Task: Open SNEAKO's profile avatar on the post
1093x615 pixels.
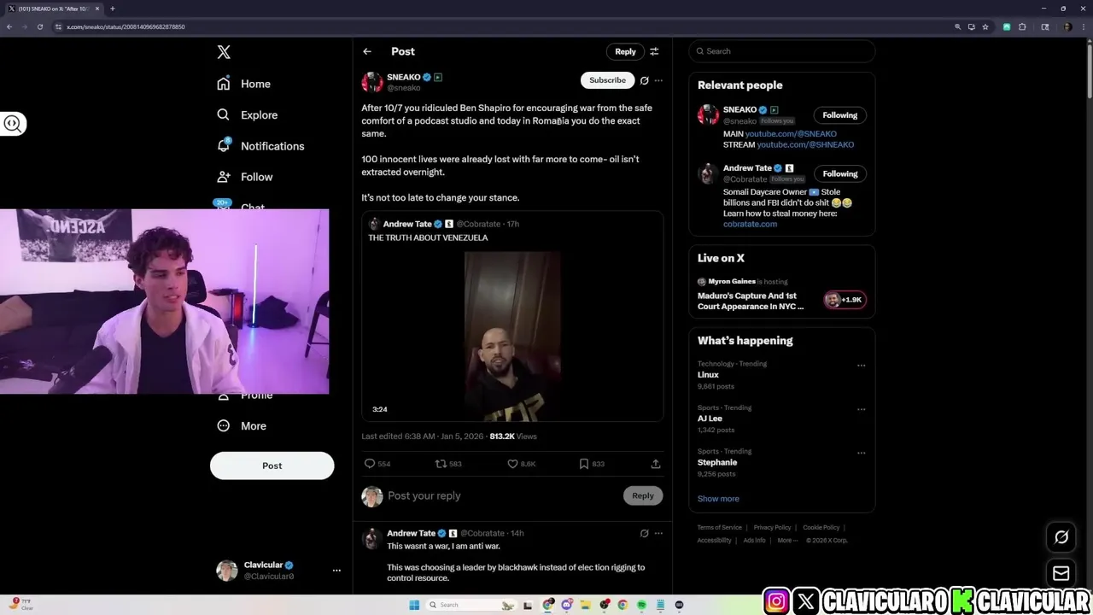Action: [372, 82]
